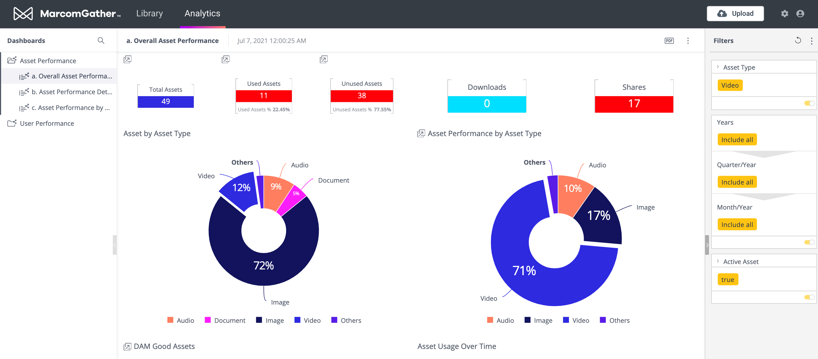Open the user account profile icon

800,14
